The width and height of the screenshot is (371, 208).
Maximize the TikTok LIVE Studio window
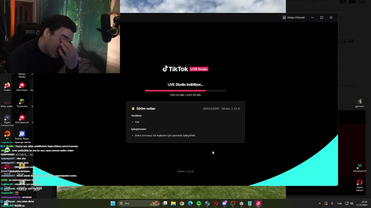(x=322, y=18)
